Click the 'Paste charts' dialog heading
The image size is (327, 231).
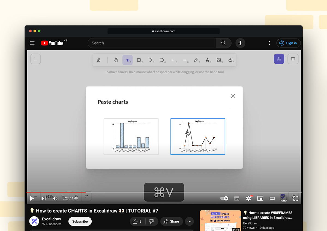tap(113, 102)
